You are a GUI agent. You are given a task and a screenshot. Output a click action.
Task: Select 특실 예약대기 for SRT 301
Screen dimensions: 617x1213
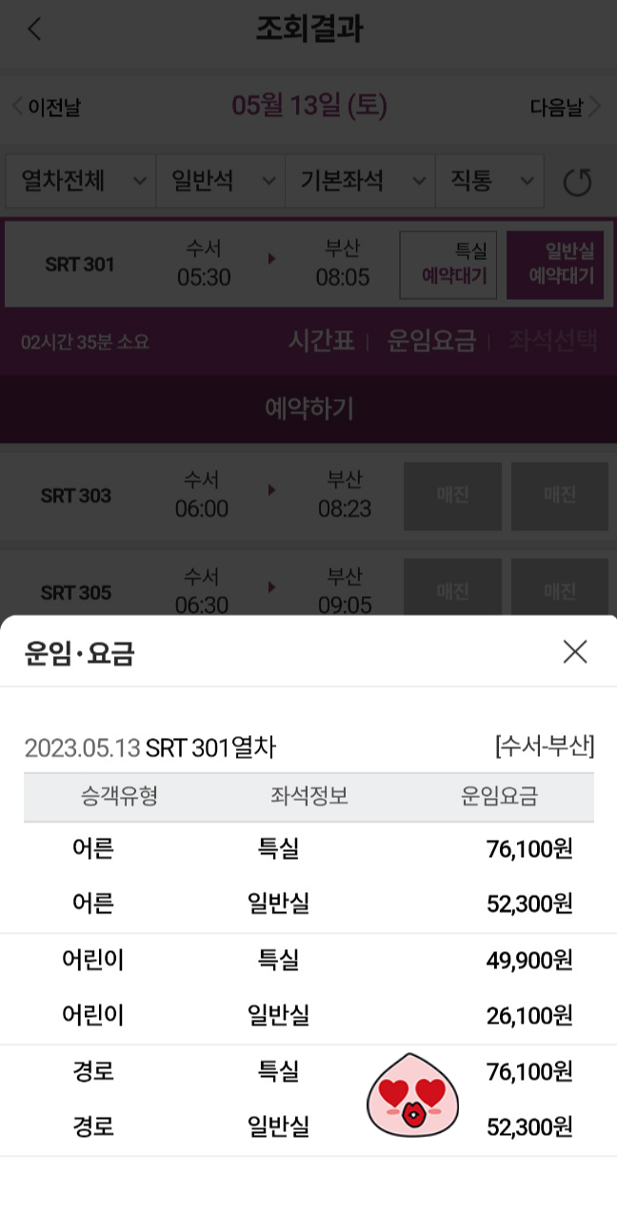click(448, 264)
